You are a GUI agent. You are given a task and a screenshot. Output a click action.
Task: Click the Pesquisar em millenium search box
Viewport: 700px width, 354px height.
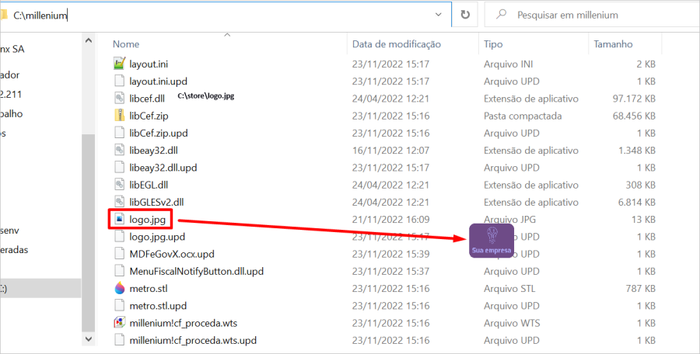pyautogui.click(x=592, y=15)
